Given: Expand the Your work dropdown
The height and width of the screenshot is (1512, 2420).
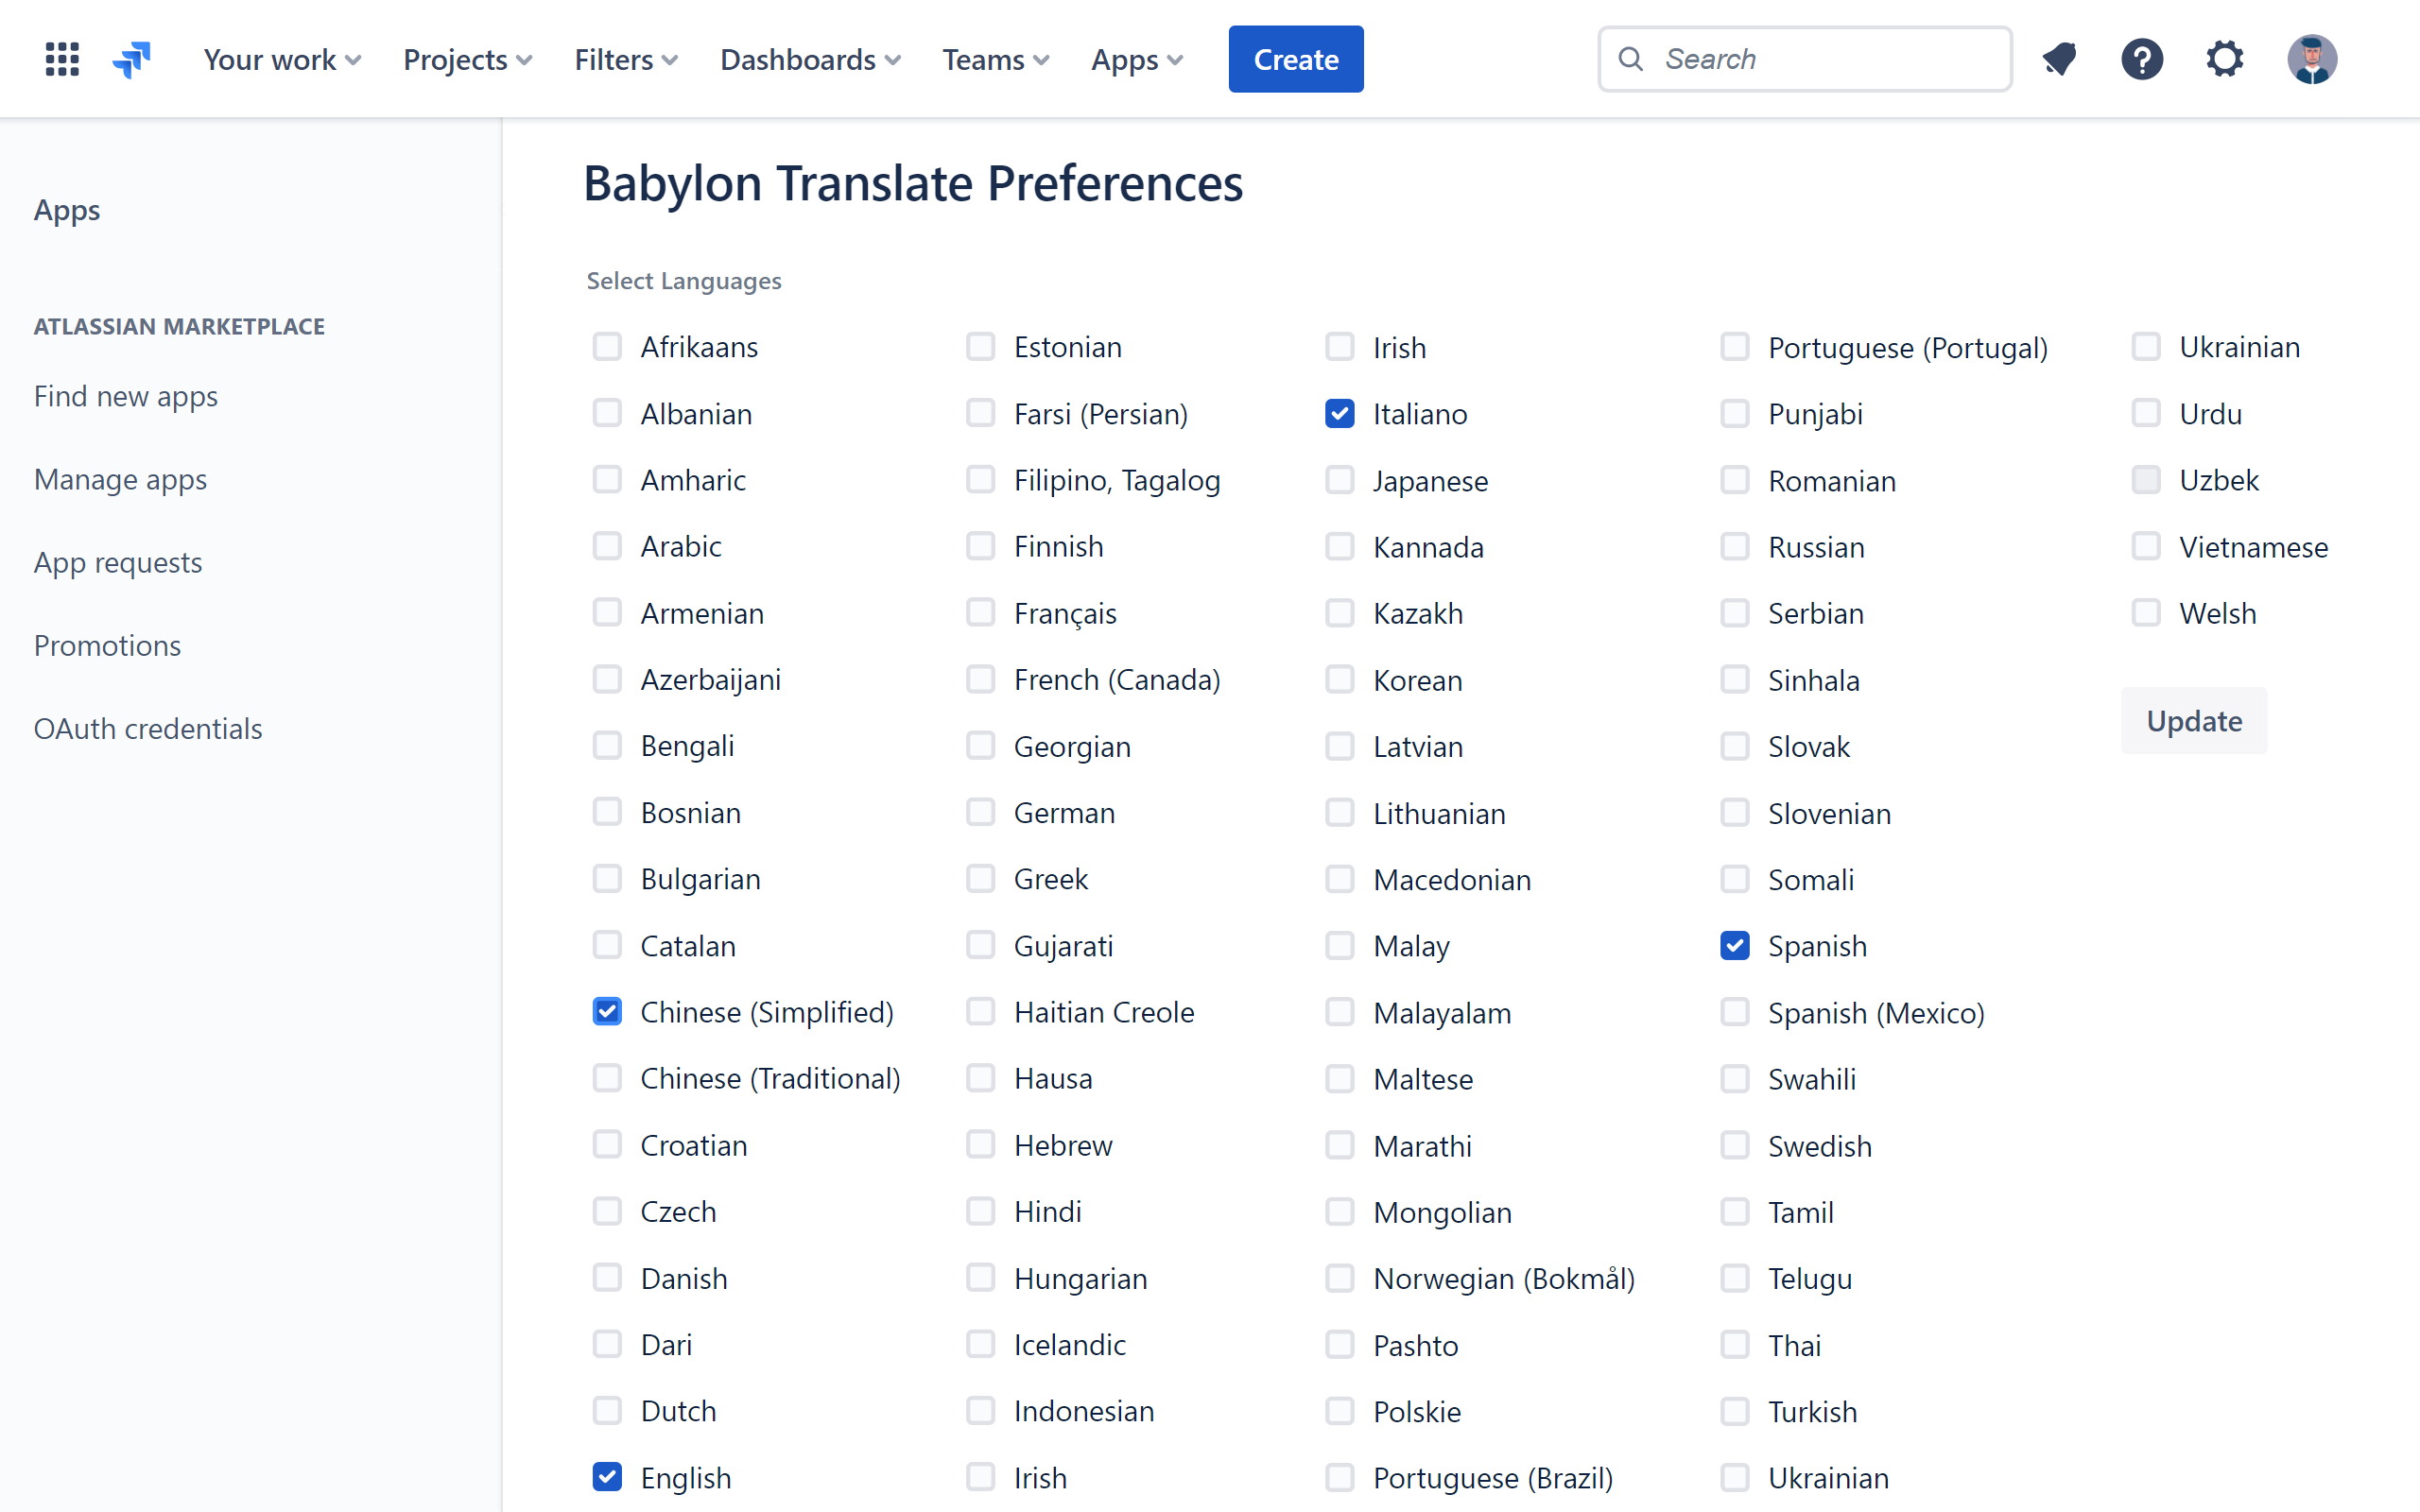Looking at the screenshot, I should pos(282,59).
